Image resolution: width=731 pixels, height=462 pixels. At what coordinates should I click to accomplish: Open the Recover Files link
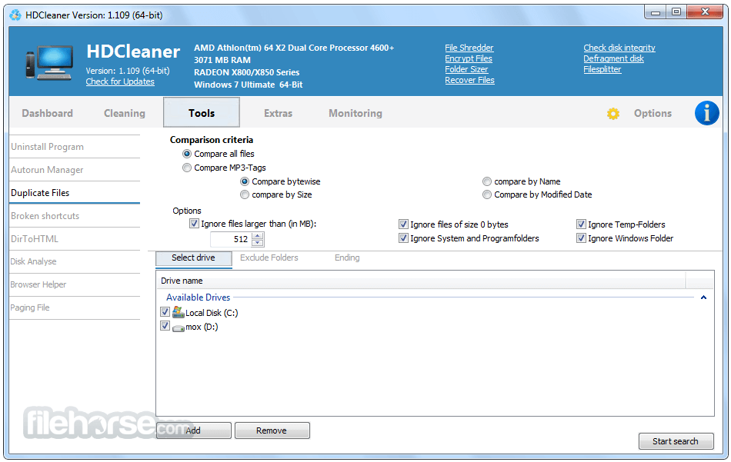(x=469, y=80)
